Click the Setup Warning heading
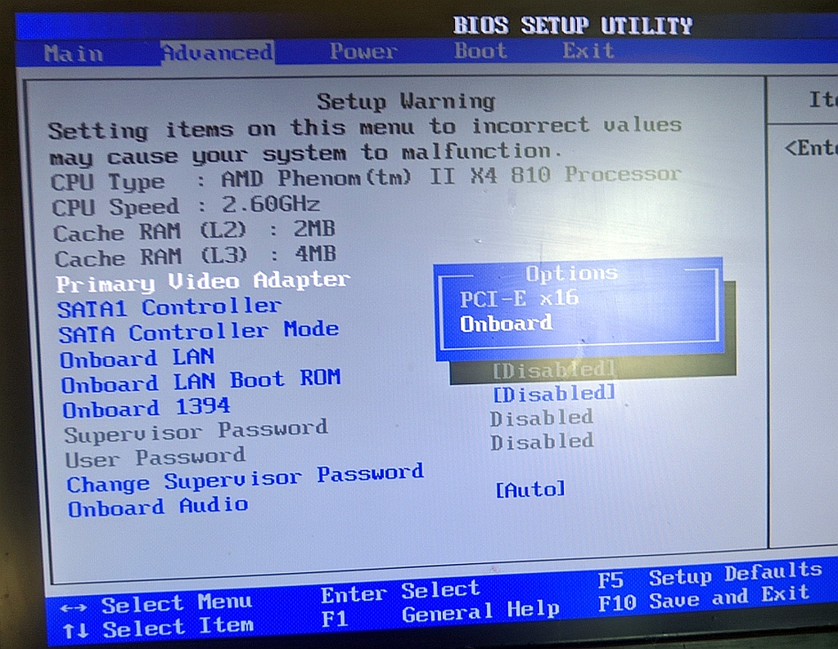The image size is (838, 649). (x=406, y=101)
